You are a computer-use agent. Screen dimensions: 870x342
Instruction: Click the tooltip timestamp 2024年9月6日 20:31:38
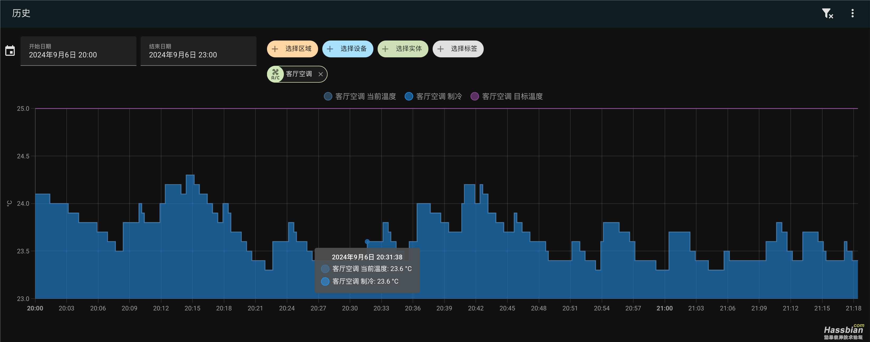click(367, 257)
